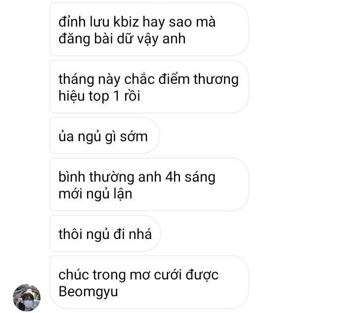Viewport: 356px width, 313px height.
Task: Select the "thôi ngủ đi nhá" message bubble
Action: 105,234
